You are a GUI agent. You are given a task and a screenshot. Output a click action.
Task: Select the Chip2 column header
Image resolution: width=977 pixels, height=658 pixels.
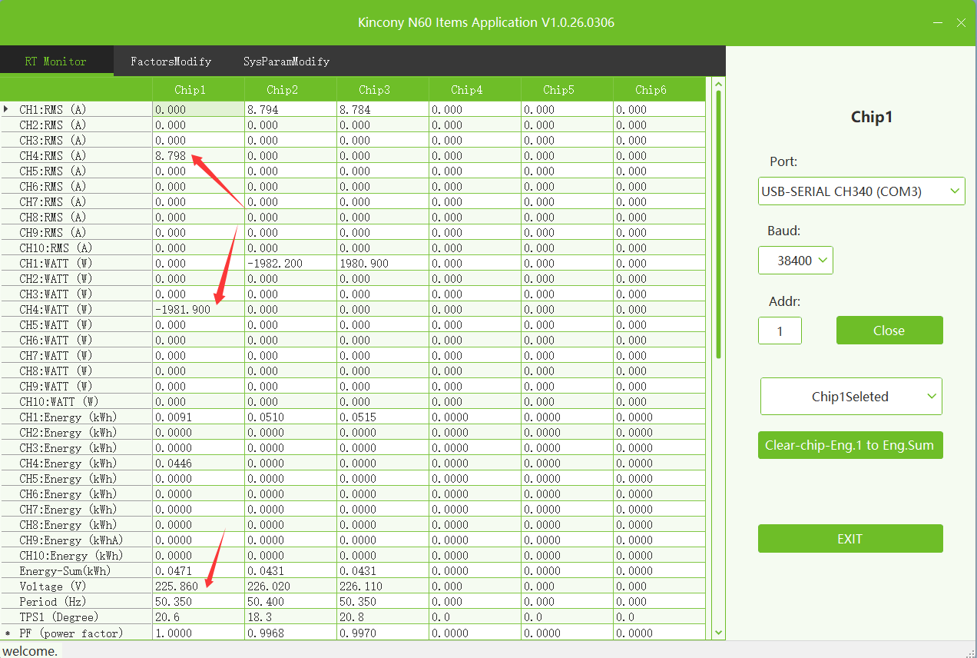[282, 90]
